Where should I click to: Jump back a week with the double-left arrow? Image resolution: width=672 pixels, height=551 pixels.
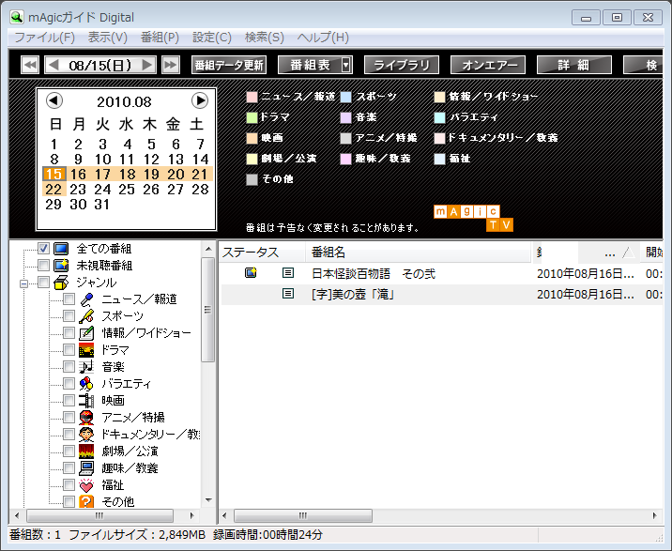pos(30,65)
